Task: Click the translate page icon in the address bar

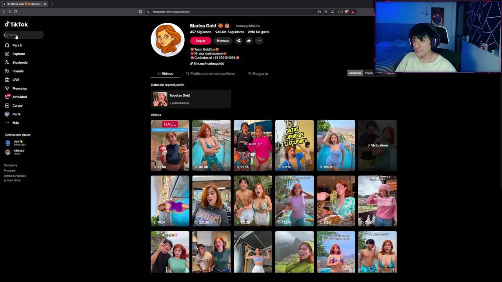Action: tap(326, 12)
